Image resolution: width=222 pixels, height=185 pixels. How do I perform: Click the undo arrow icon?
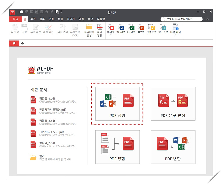tap(47, 12)
